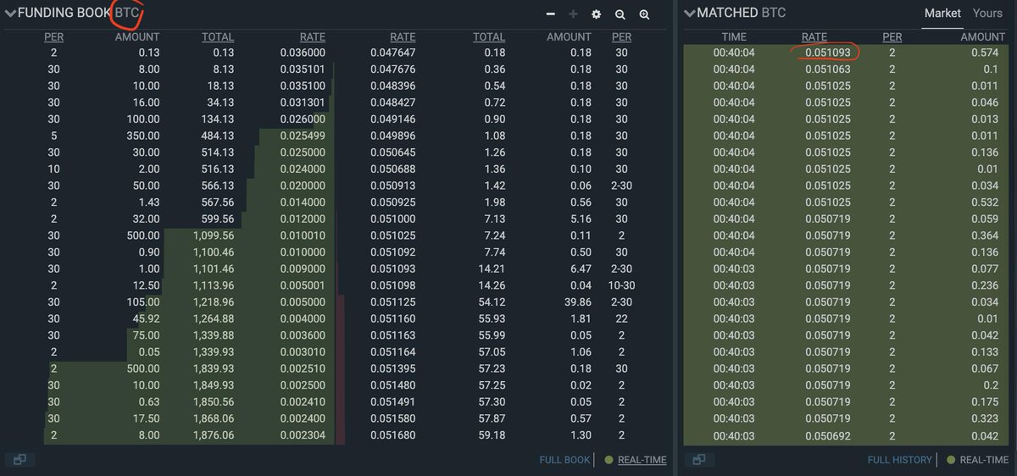This screenshot has height=476, width=1017.
Task: Select ask rate 0.051093
Action: (x=392, y=269)
